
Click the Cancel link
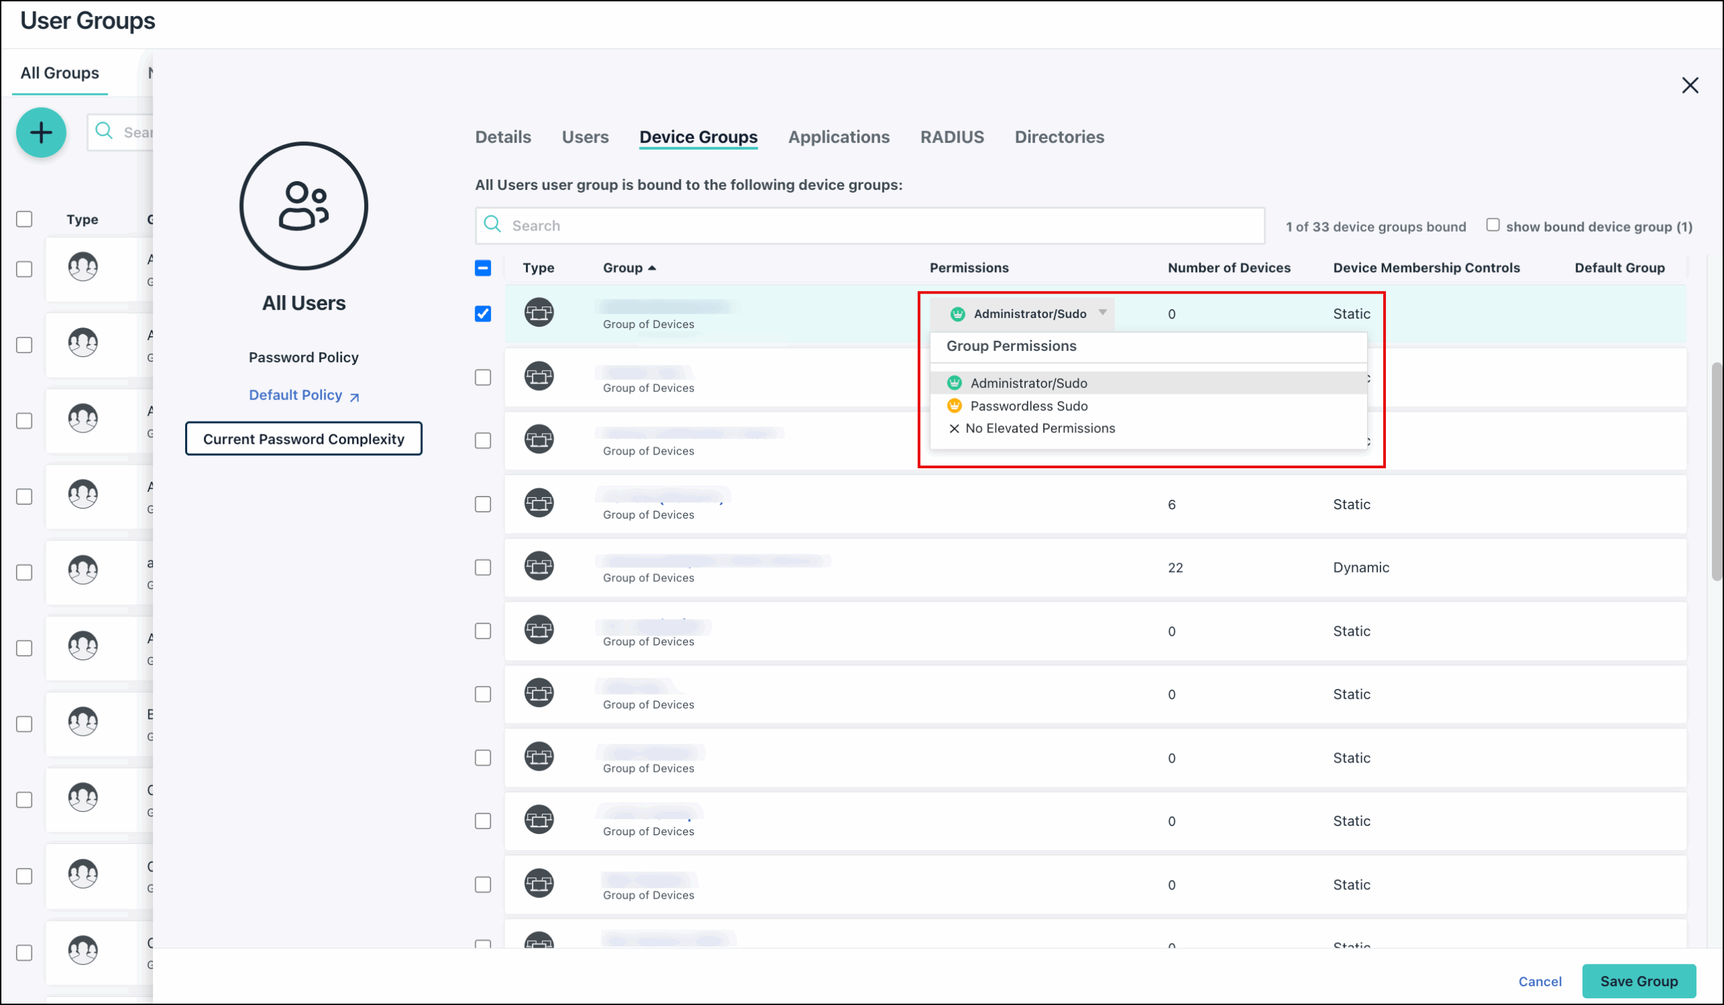[x=1539, y=981]
